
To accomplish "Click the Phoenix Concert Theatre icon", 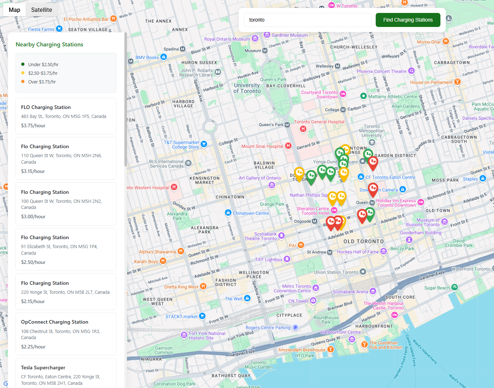I will [x=411, y=71].
